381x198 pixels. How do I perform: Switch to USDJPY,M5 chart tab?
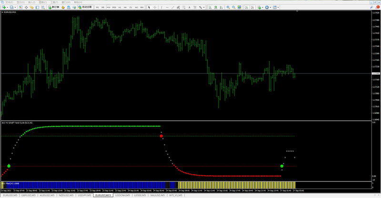85,195
